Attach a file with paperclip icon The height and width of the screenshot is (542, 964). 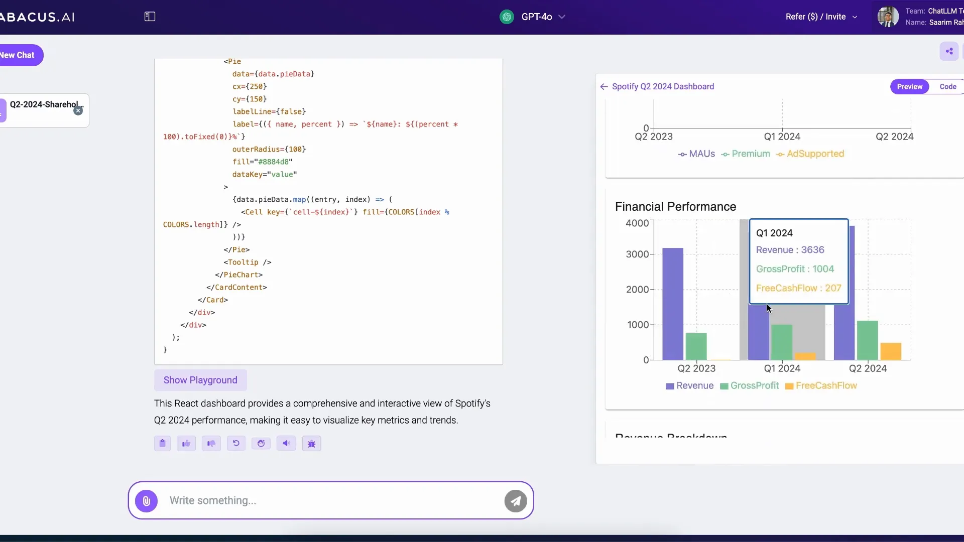(147, 501)
